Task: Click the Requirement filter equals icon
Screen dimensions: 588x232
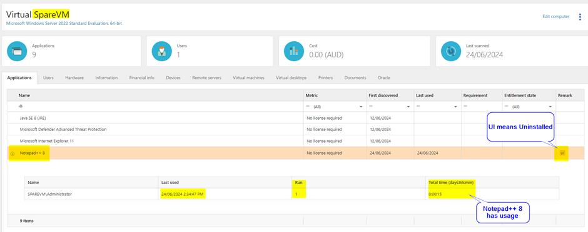Action: point(465,107)
